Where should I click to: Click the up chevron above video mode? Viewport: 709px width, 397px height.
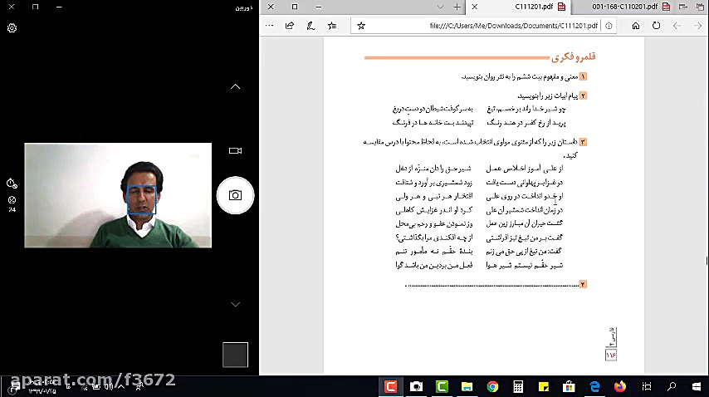[x=235, y=86]
